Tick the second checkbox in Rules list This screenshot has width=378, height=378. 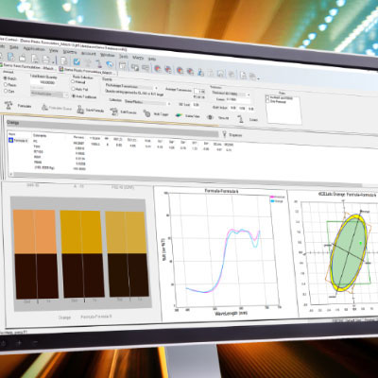click(x=267, y=101)
